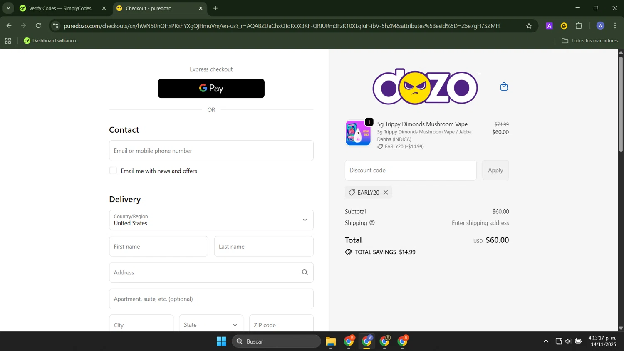Click the Windows taskbar search box

276,341
